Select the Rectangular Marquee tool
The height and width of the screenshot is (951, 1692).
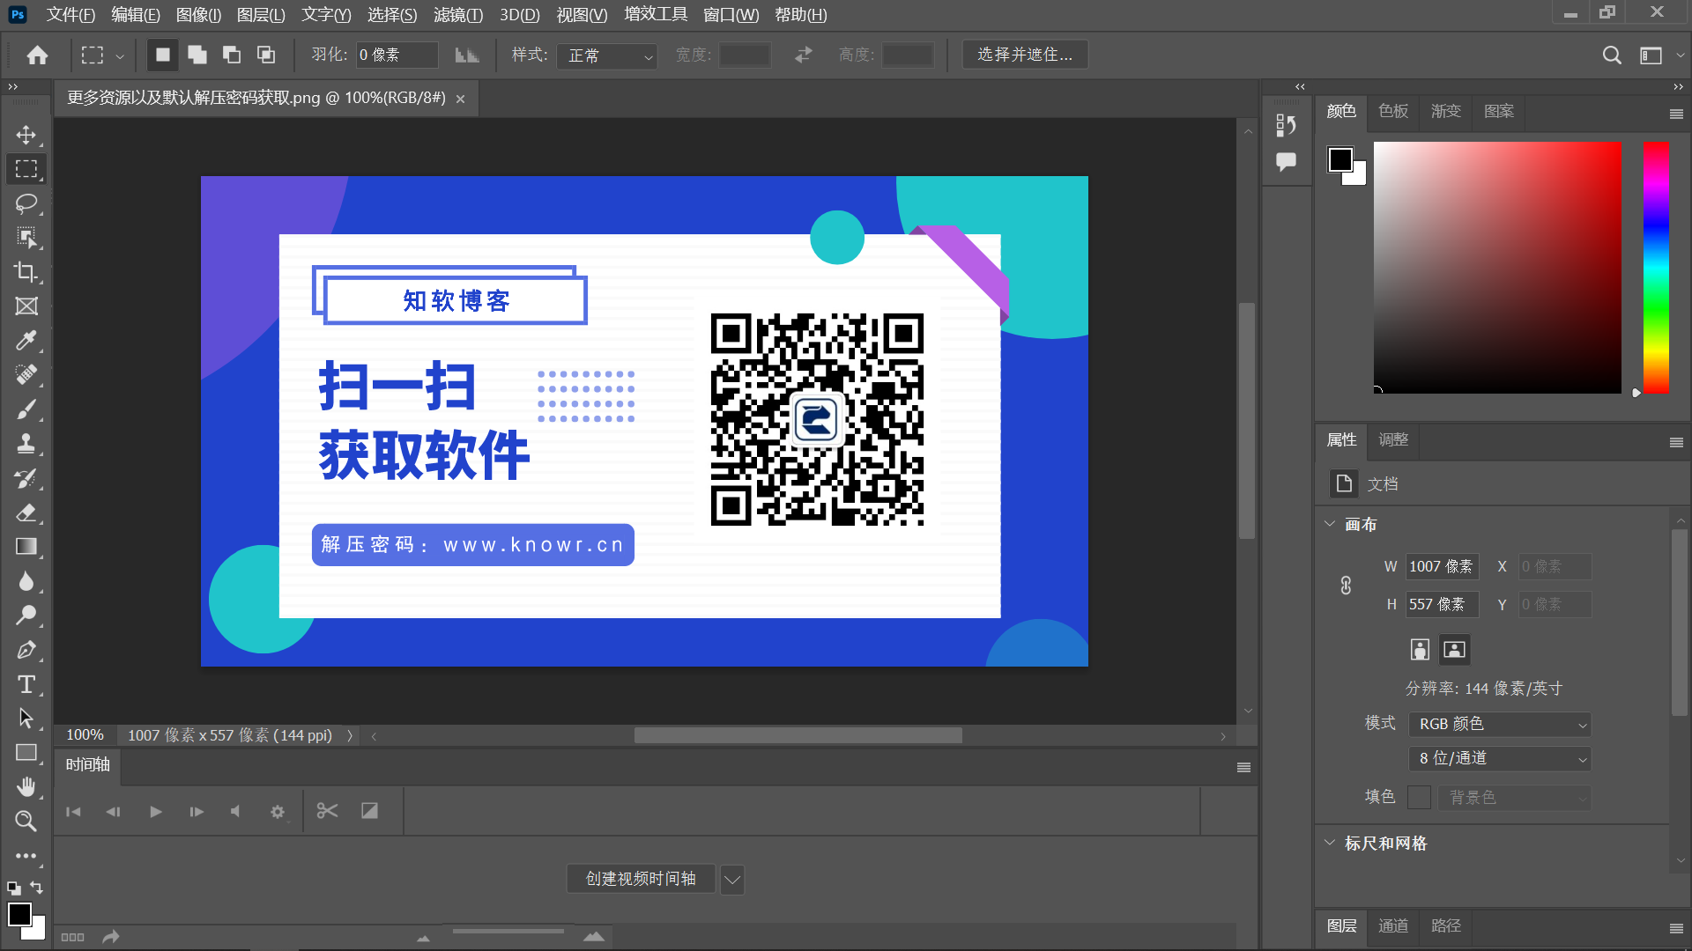(x=26, y=169)
